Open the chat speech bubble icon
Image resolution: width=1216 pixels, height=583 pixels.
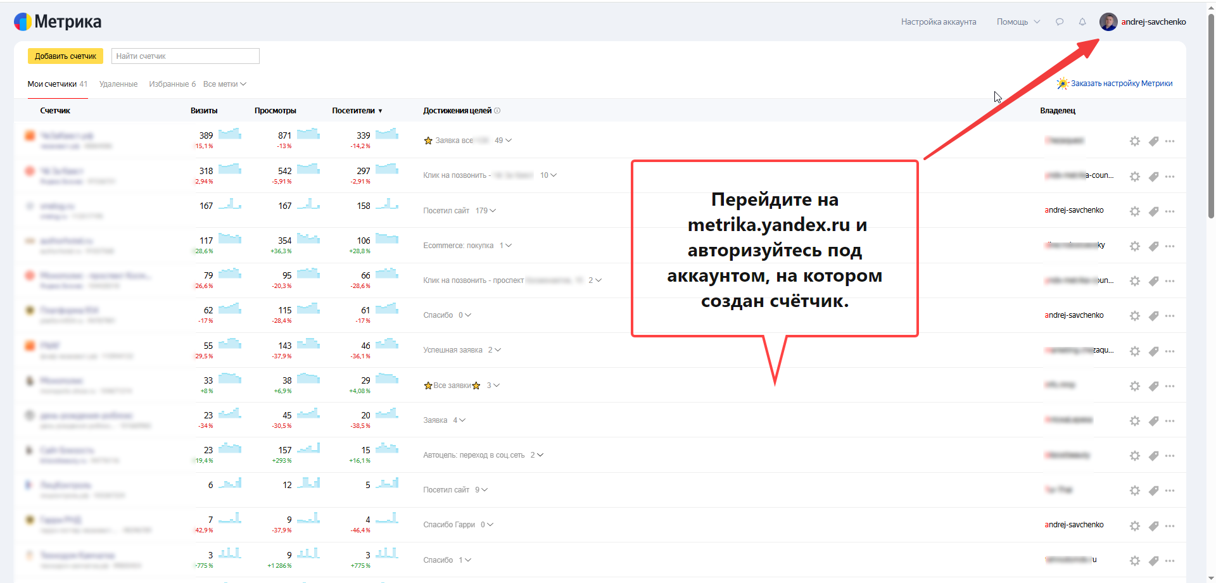(1060, 22)
